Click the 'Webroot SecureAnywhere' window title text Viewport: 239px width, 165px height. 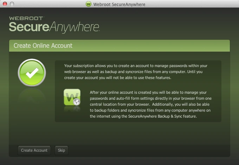pyautogui.click(x=120, y=4)
